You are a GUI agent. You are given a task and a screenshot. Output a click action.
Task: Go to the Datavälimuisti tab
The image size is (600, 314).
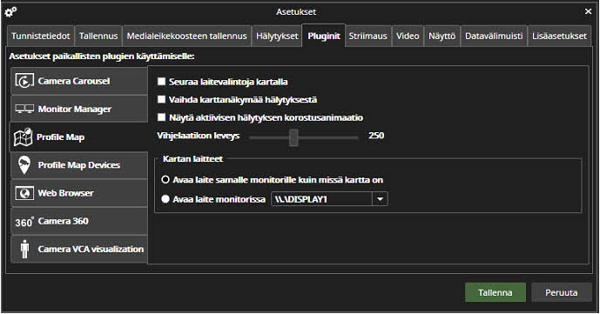tap(494, 37)
